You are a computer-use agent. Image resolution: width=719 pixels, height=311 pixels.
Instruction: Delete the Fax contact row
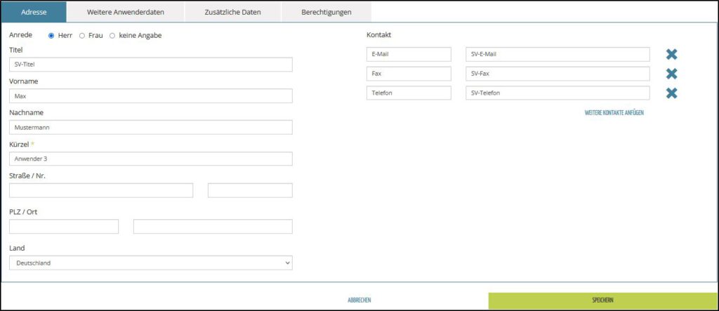671,74
